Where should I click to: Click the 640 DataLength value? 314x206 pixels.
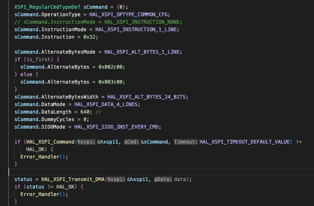[85, 112]
